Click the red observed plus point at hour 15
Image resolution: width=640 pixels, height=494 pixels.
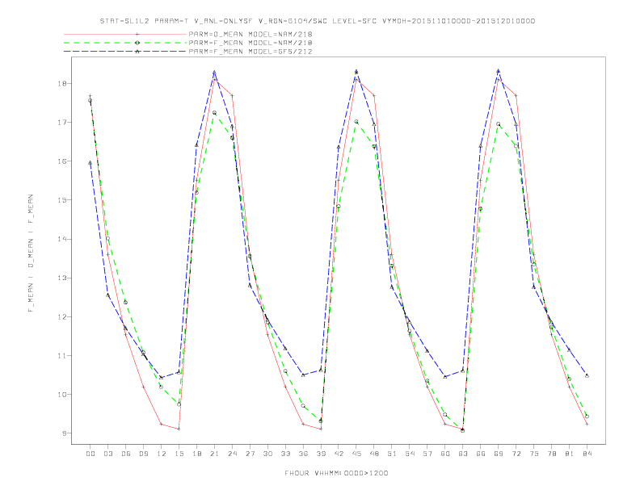click(x=179, y=429)
